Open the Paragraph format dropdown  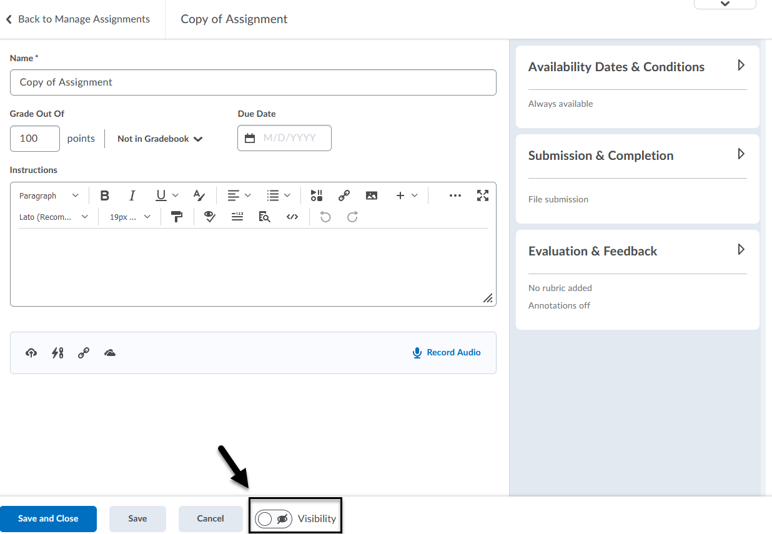click(49, 195)
